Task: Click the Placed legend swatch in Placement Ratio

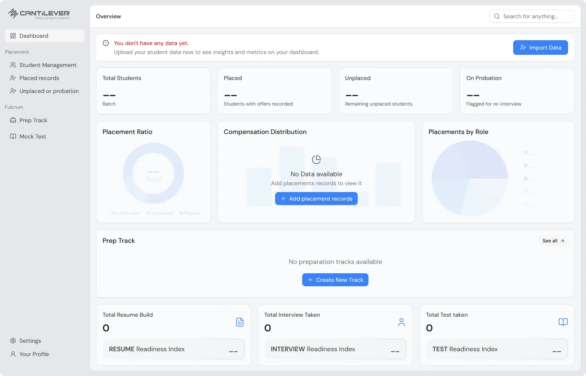Action: [181, 213]
